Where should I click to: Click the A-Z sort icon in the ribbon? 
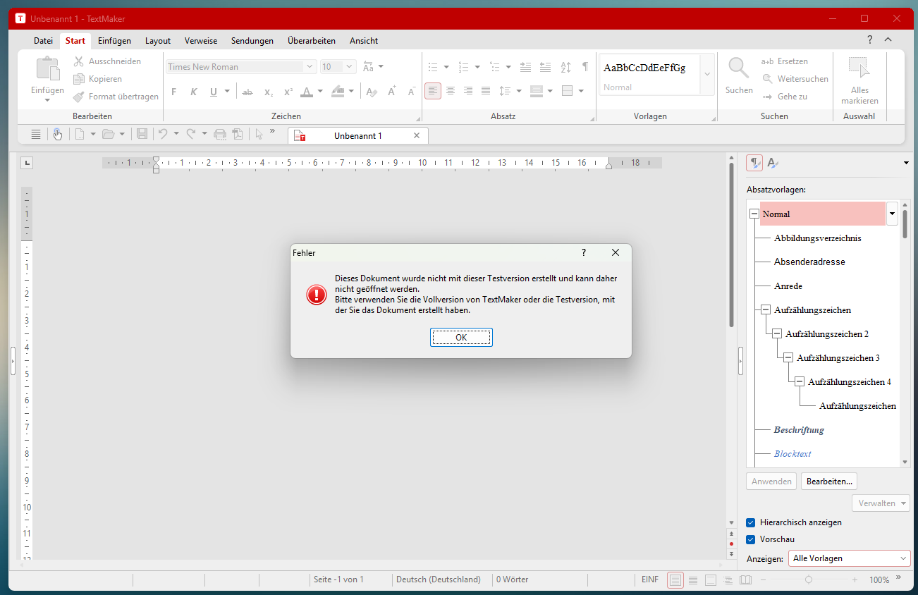click(x=565, y=67)
